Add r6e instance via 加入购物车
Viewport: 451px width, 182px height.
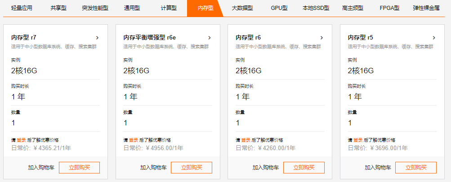pos(153,168)
